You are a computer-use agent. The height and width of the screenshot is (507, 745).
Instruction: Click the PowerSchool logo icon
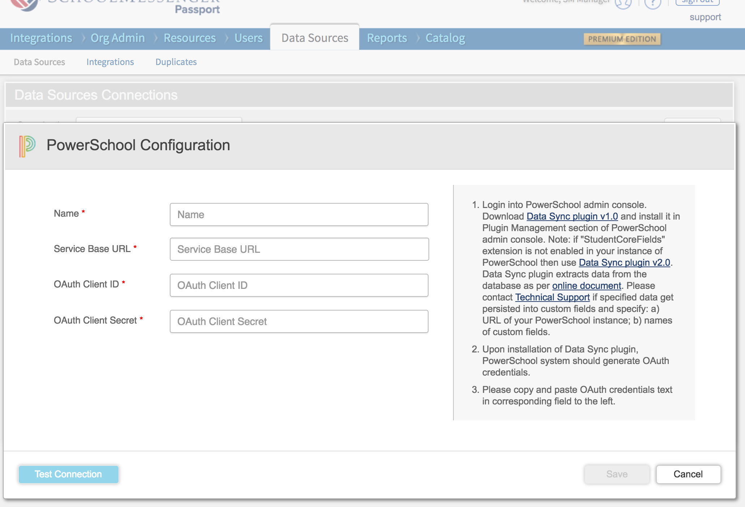point(27,146)
